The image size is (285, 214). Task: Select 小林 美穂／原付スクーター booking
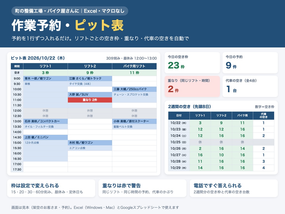[x=134, y=121]
